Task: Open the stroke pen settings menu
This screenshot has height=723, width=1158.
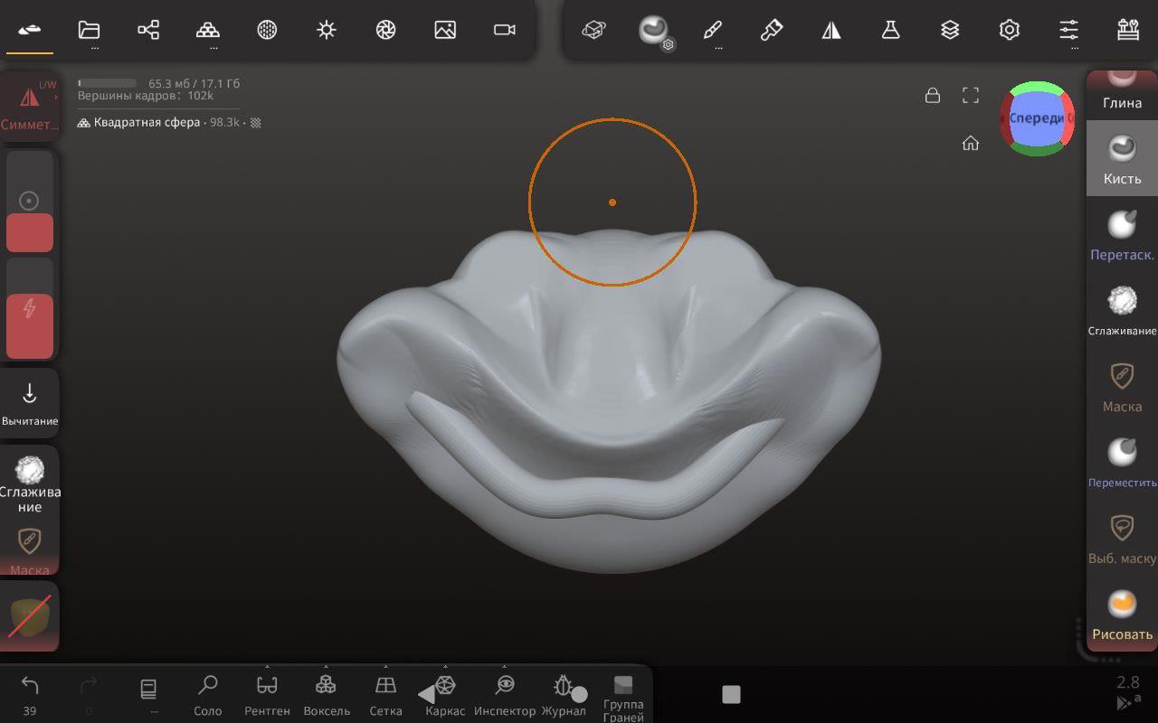Action: click(713, 30)
